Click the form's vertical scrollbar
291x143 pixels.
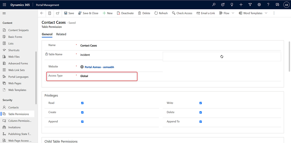289,56
